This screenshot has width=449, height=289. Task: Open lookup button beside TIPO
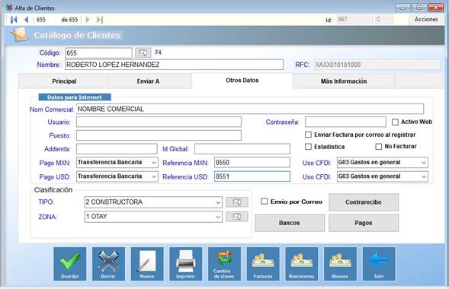coord(237,202)
